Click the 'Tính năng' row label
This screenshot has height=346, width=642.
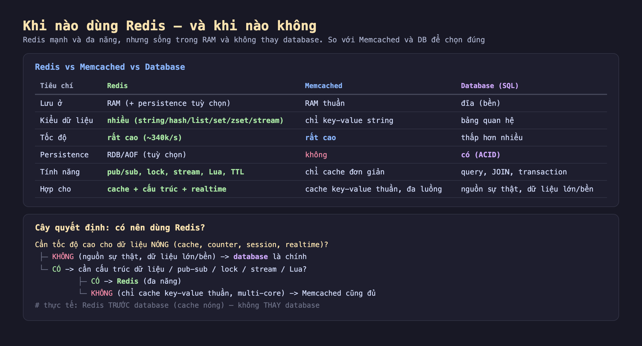pyautogui.click(x=60, y=172)
